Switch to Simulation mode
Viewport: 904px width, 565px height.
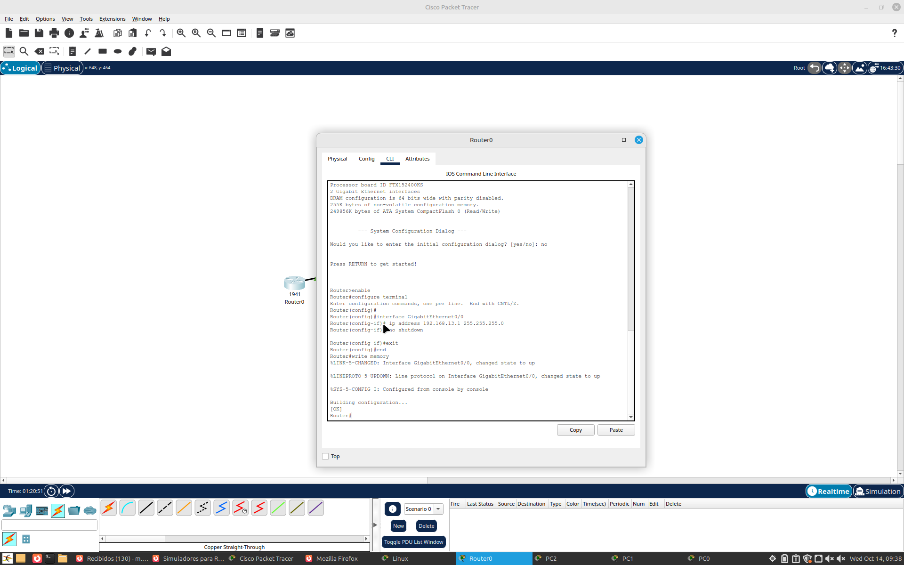point(878,491)
